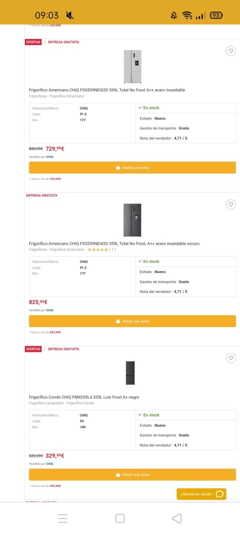Open the black Combi FBM205L4 fridge image

[130, 373]
